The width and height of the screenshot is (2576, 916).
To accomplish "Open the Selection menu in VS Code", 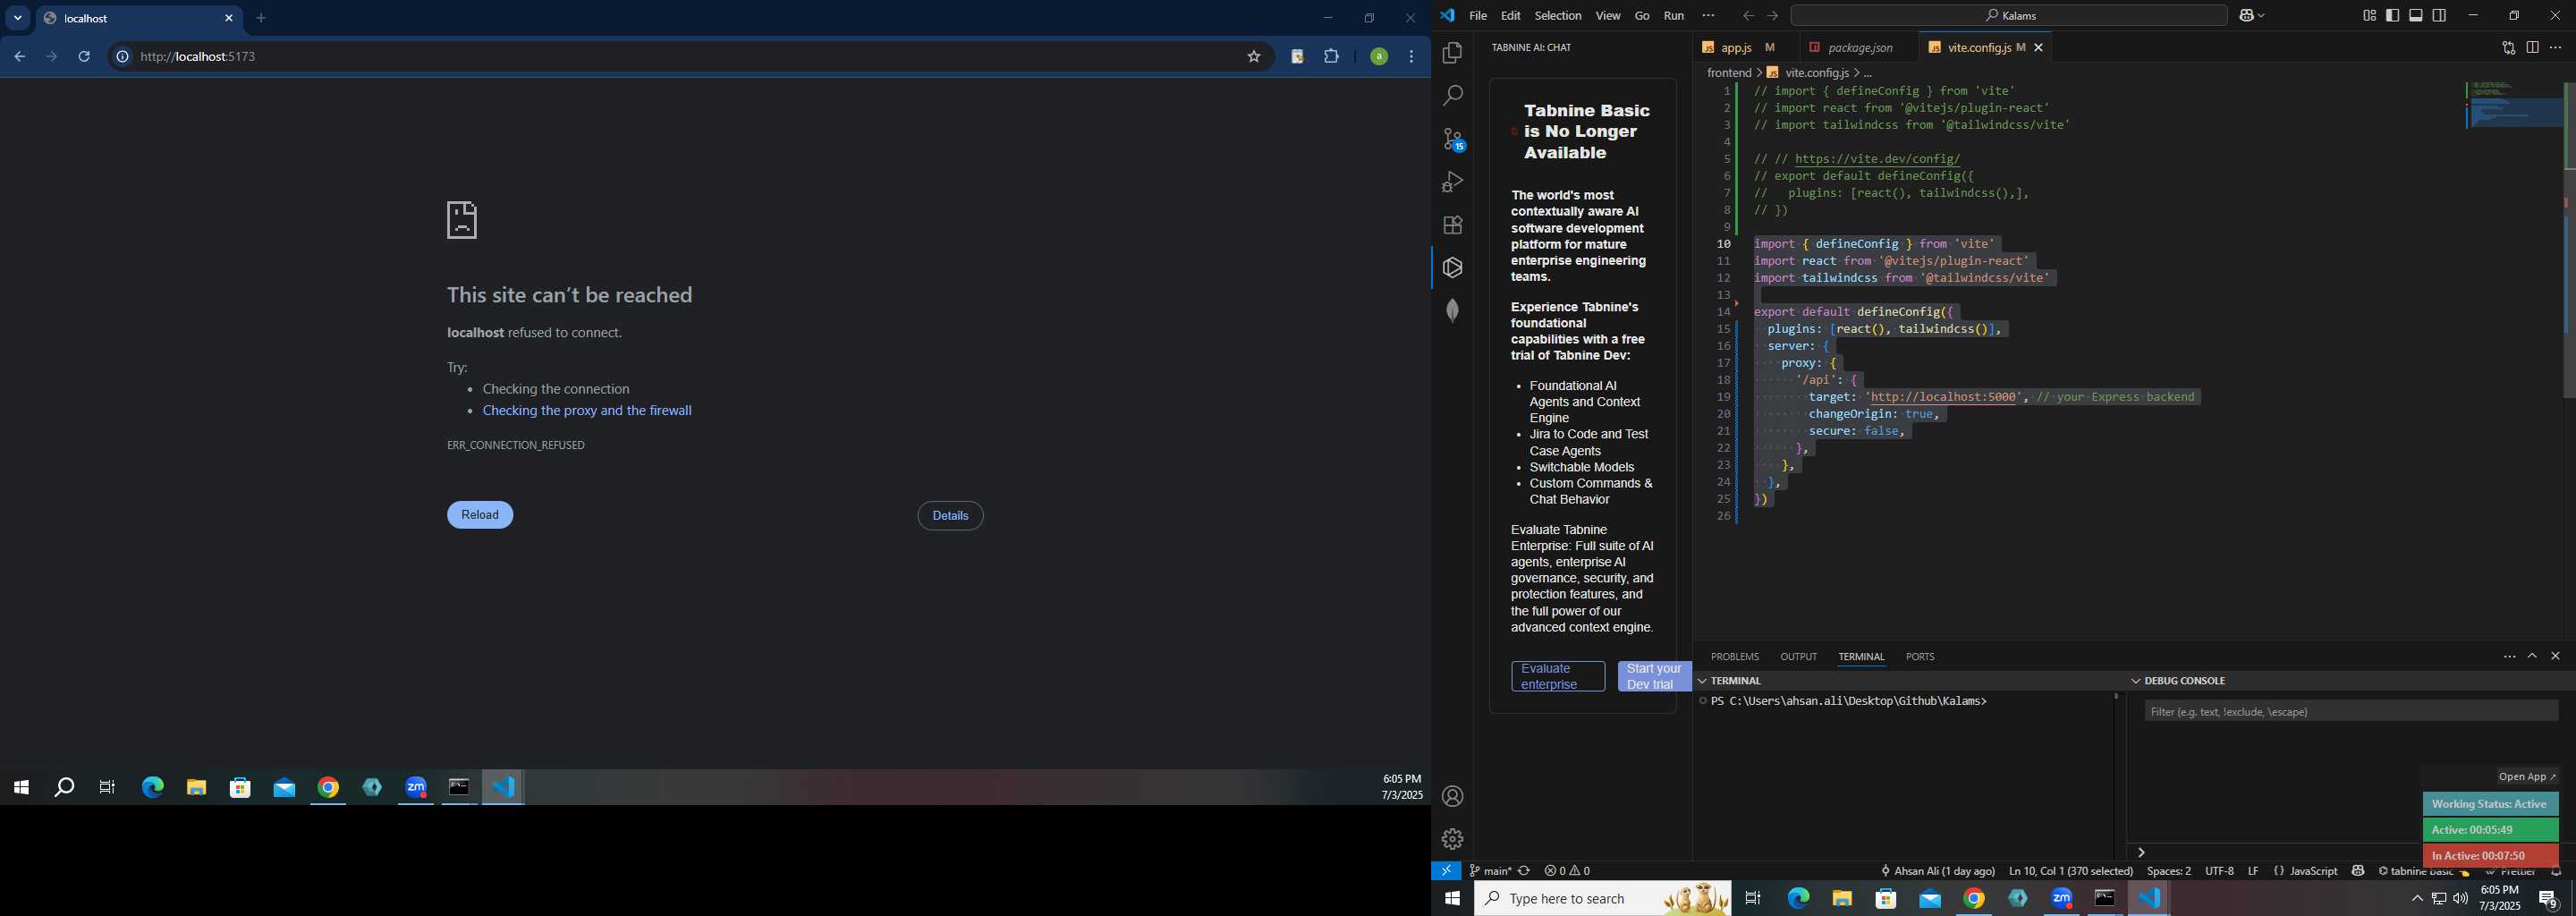I will (x=1557, y=16).
